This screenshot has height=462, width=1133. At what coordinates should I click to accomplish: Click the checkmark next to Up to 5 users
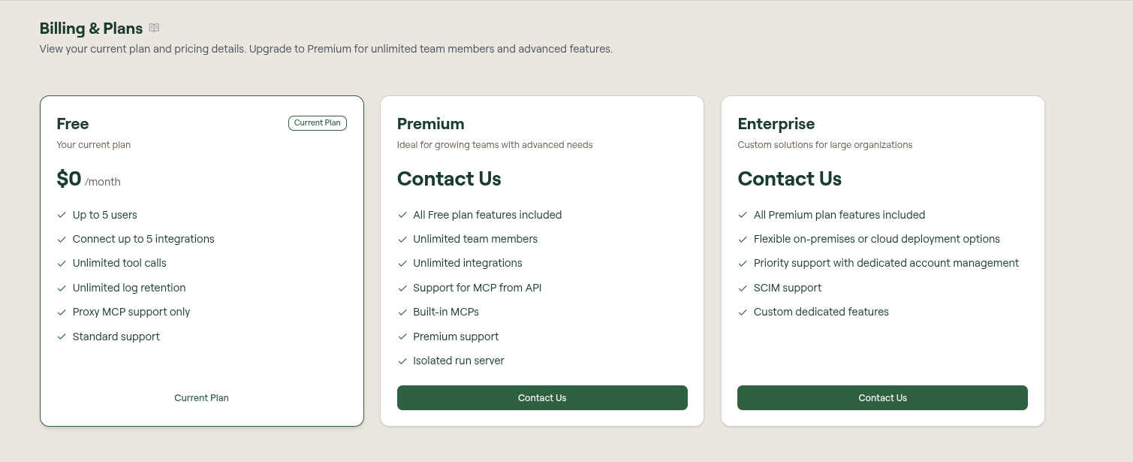[62, 215]
